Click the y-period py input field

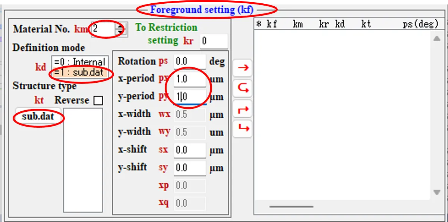pyautogui.click(x=190, y=97)
